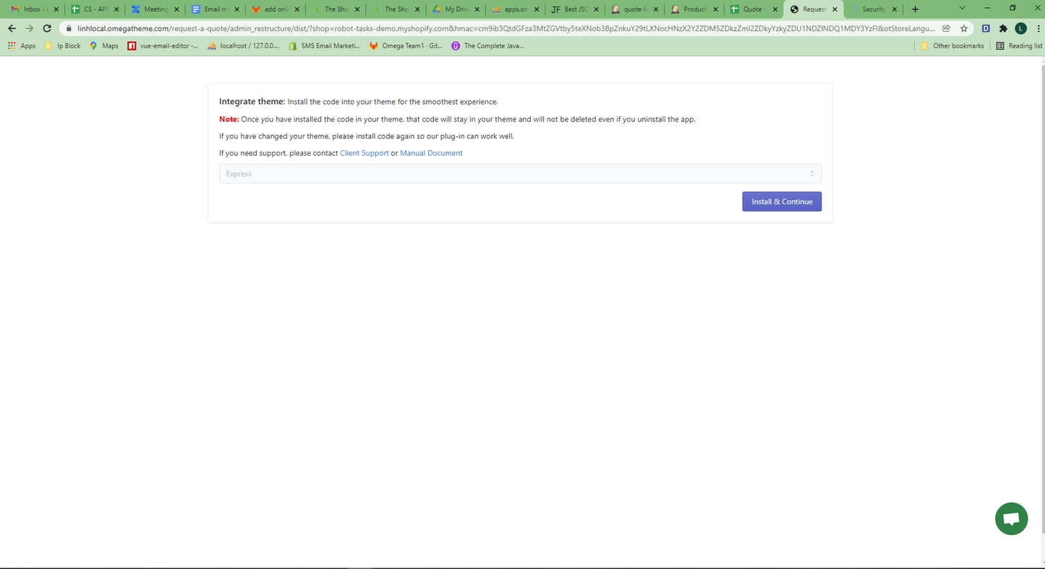Open the Extensions puzzle piece icon
The height and width of the screenshot is (569, 1045).
coord(1003,28)
